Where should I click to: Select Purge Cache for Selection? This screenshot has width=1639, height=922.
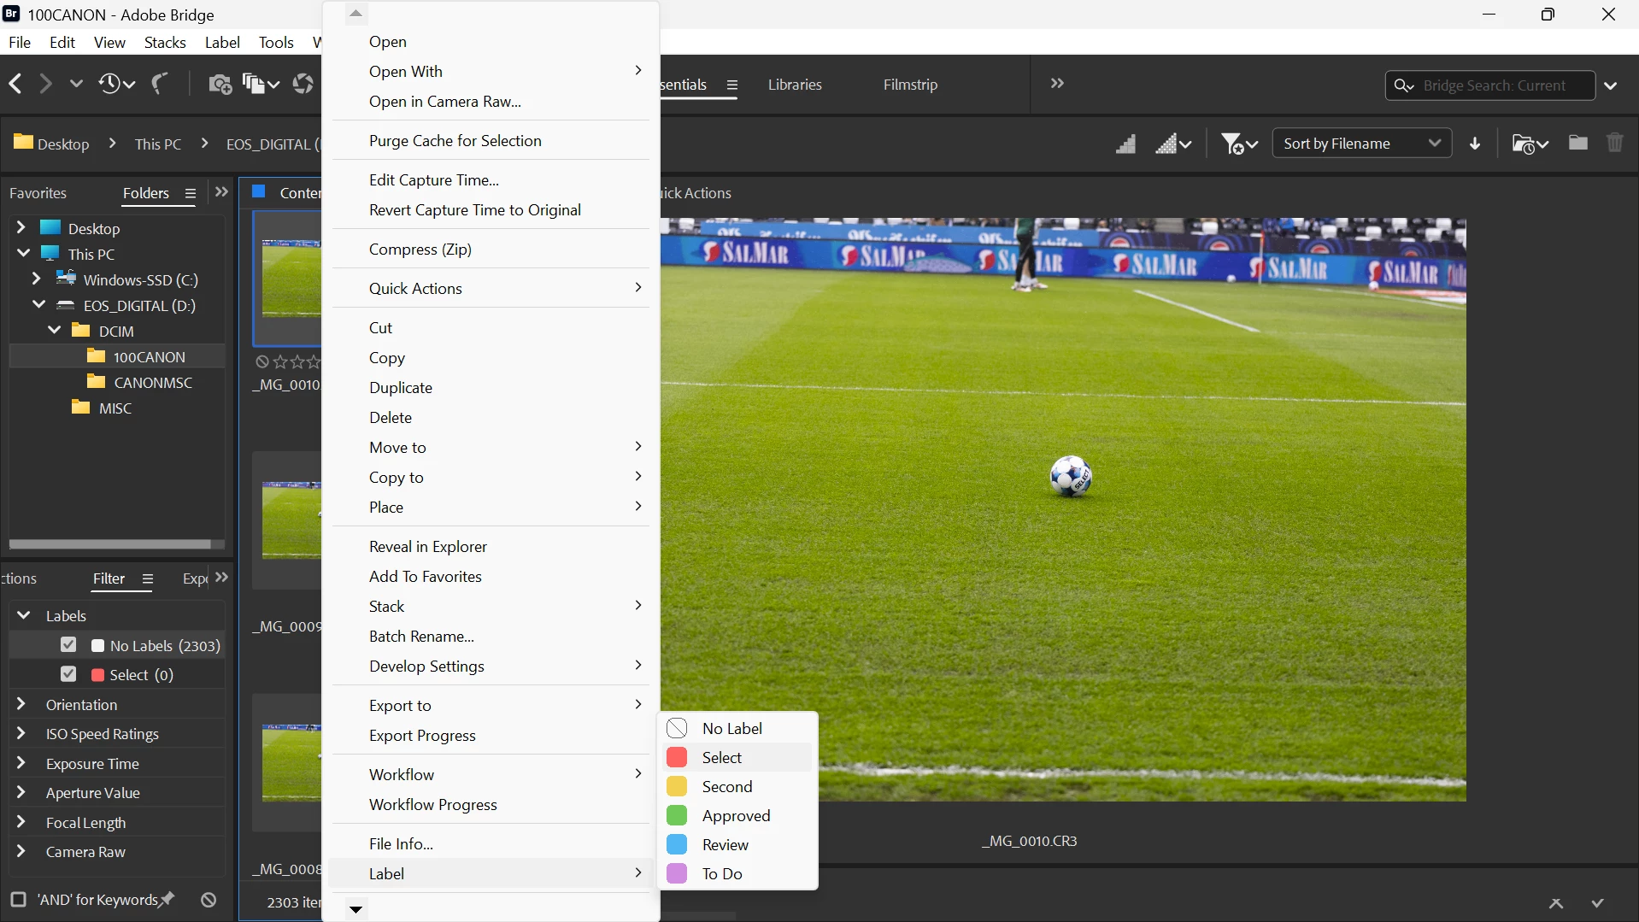pos(491,141)
